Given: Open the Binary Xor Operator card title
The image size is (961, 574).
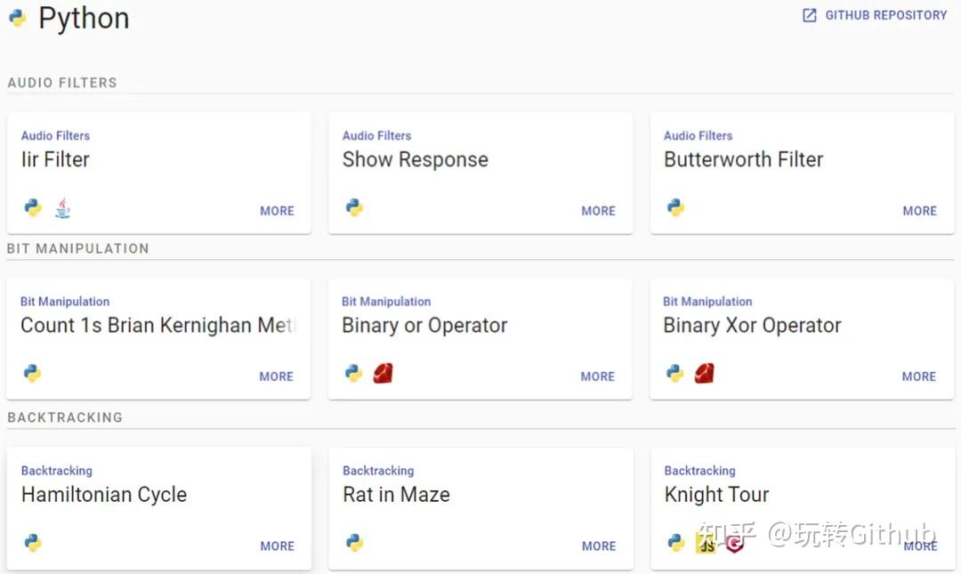Looking at the screenshot, I should (x=752, y=326).
